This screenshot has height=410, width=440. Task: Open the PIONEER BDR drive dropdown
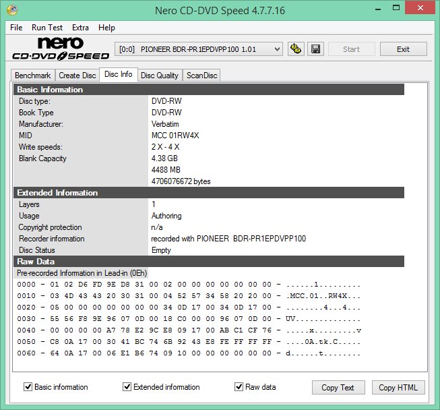click(x=199, y=49)
